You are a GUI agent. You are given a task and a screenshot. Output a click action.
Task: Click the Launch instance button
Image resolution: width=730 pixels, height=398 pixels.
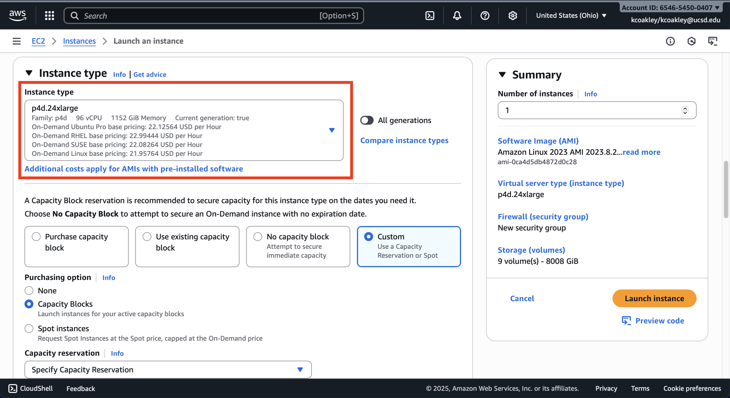pos(654,298)
